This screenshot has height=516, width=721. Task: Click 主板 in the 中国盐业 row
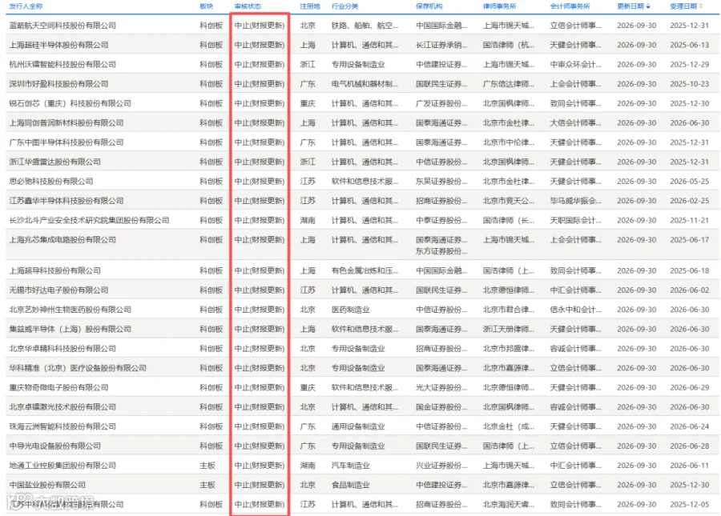click(x=207, y=486)
